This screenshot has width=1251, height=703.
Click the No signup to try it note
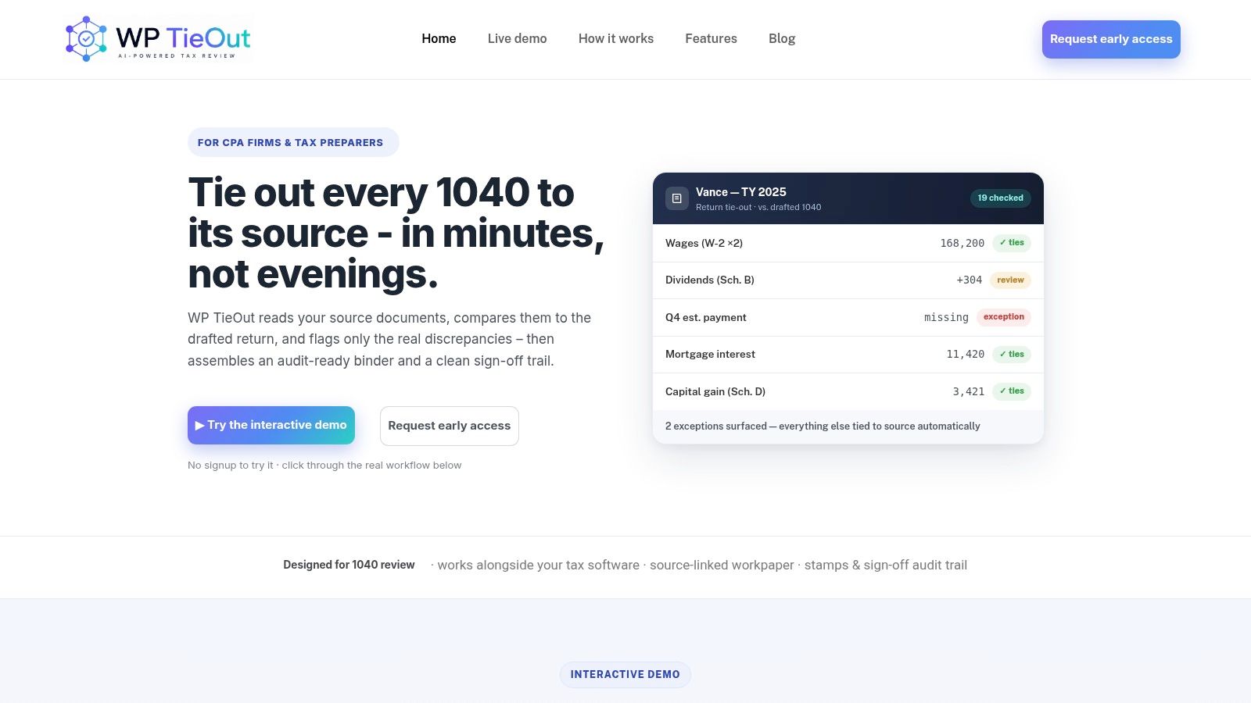point(324,465)
